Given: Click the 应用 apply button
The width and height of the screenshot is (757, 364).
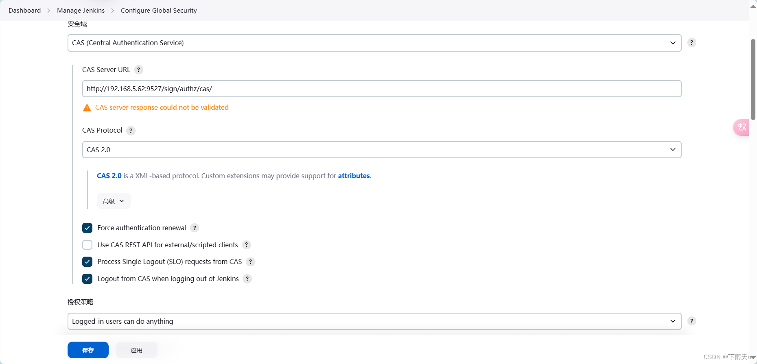Looking at the screenshot, I should point(136,350).
